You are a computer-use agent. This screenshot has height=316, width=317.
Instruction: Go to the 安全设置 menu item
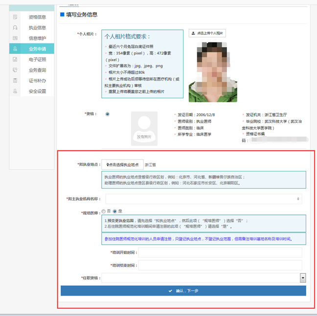tap(37, 91)
